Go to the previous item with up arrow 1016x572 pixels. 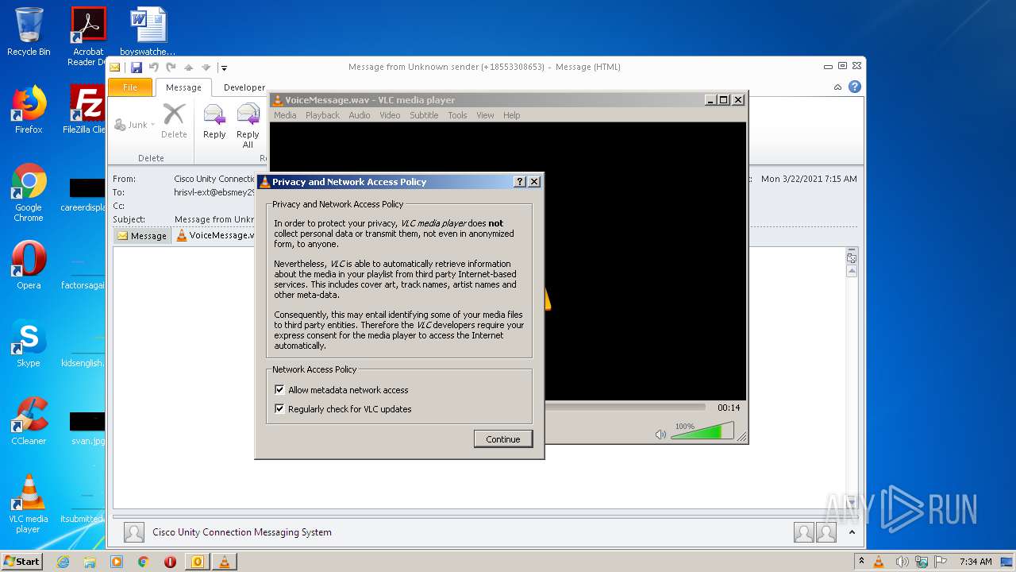coord(189,68)
